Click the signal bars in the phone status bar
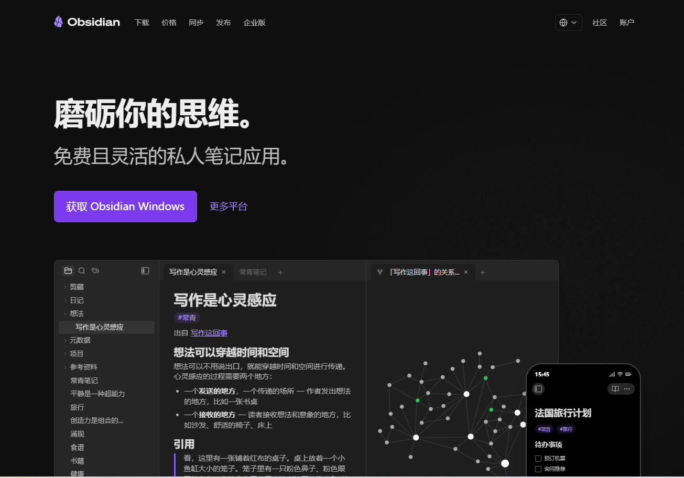This screenshot has height=478, width=684. point(612,374)
